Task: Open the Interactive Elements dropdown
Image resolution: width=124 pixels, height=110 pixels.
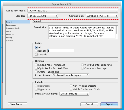Action: pyautogui.click(x=74, y=94)
